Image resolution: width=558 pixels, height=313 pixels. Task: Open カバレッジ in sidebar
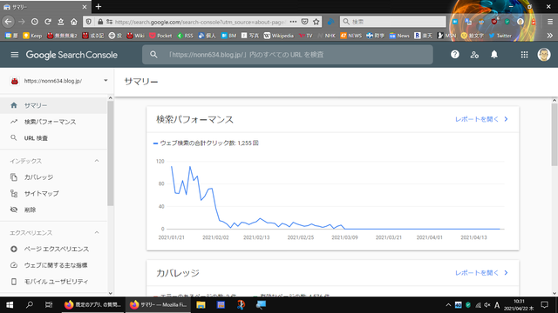53,177
